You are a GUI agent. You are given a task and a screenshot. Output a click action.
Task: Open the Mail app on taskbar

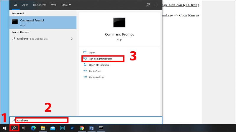click(x=53, y=128)
